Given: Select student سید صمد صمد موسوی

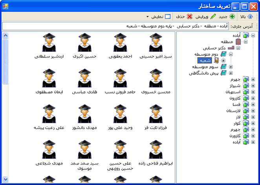Looking at the screenshot, I should pos(84,156).
